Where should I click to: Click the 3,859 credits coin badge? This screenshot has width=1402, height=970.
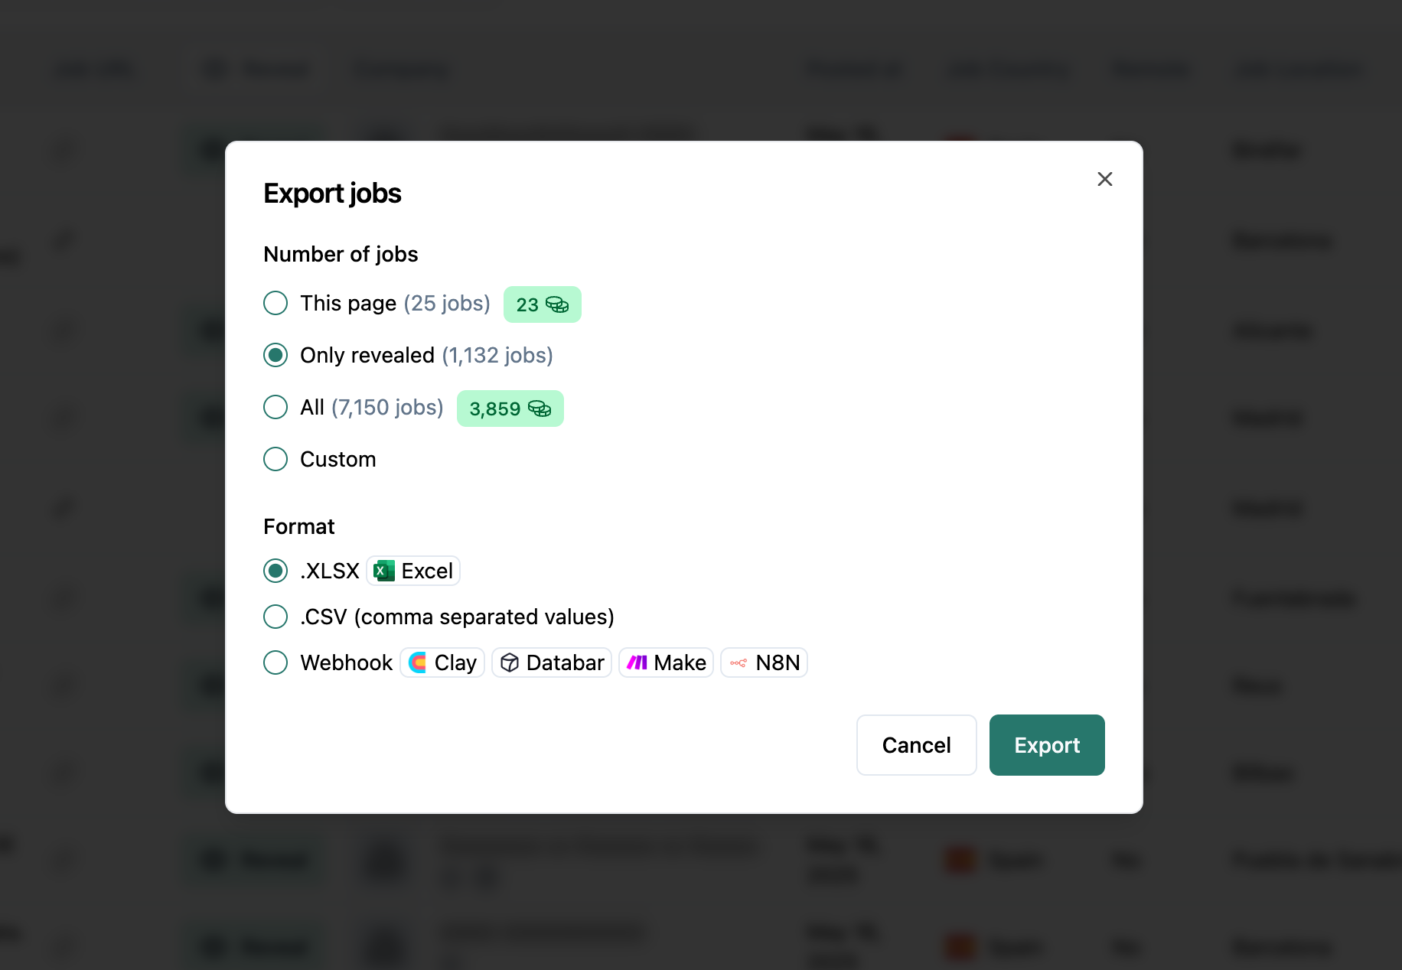point(510,409)
